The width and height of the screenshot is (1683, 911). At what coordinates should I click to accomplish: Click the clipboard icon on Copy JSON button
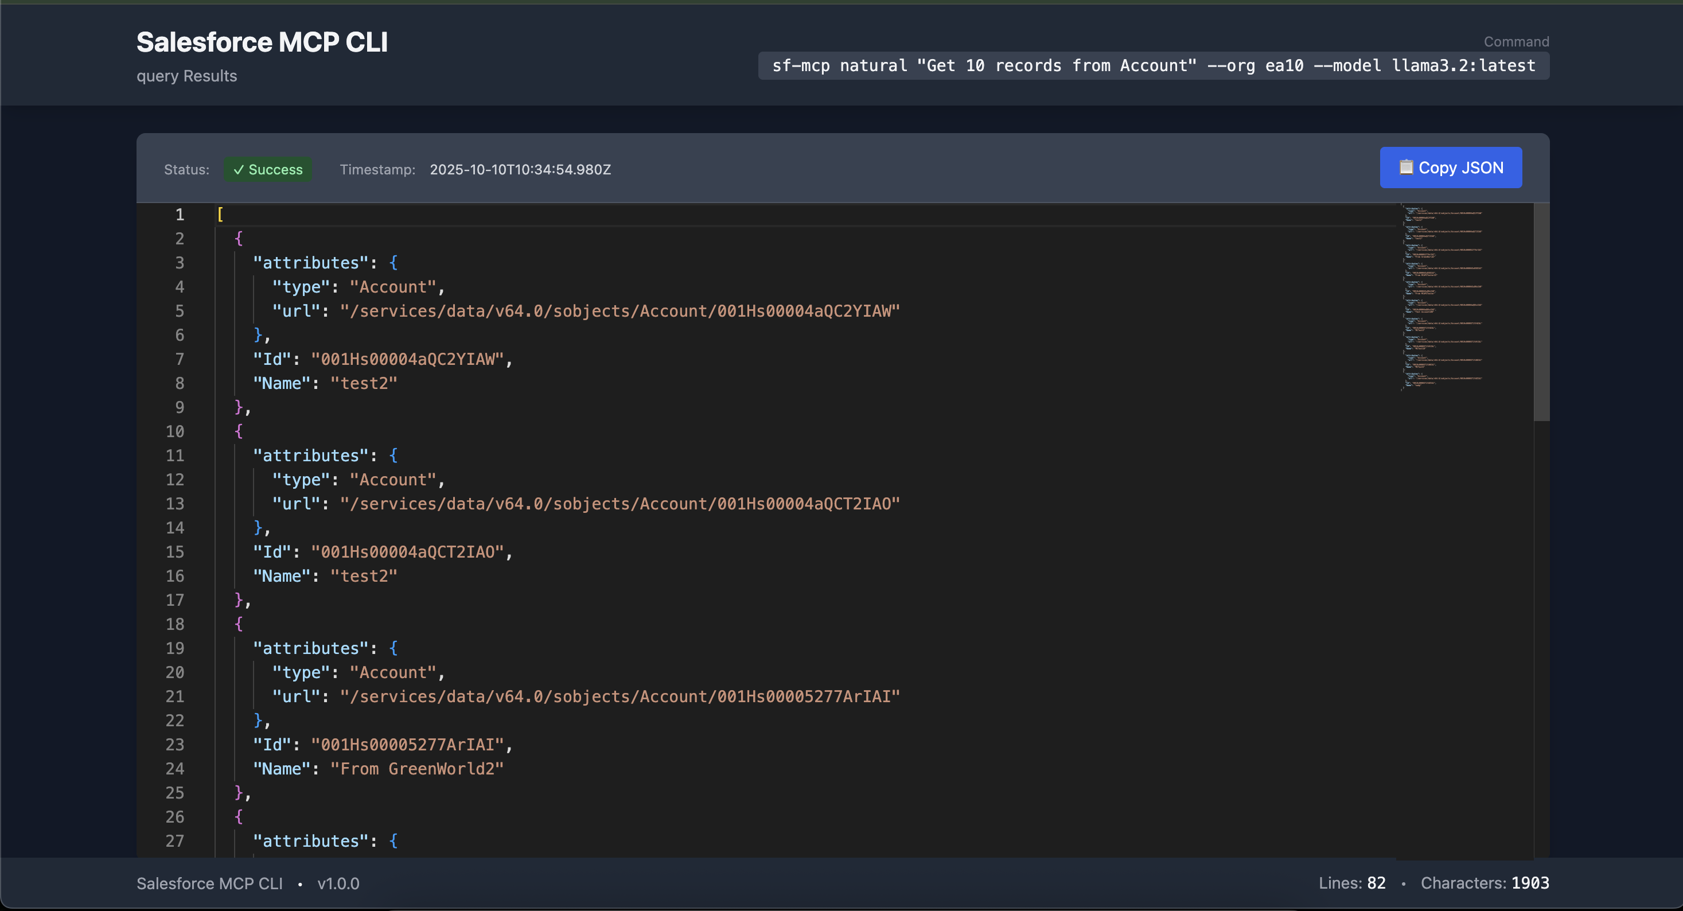[x=1406, y=168]
